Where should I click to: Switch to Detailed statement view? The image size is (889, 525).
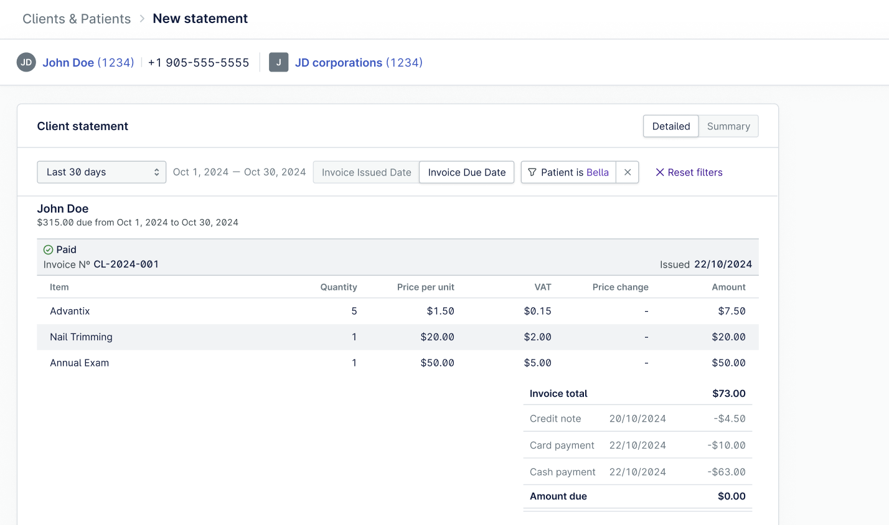(x=670, y=126)
